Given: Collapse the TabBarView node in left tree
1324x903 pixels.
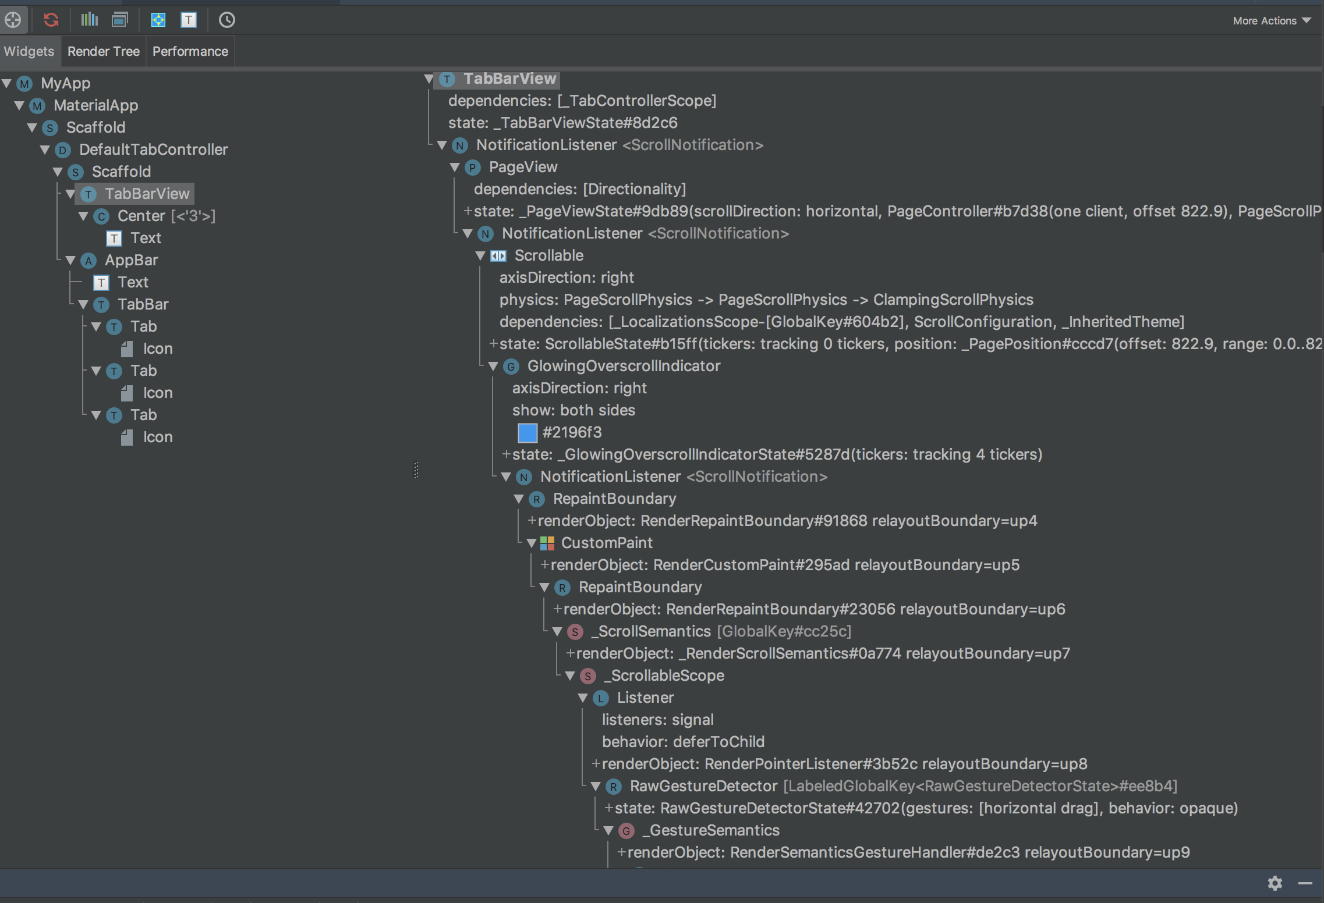Looking at the screenshot, I should tap(70, 194).
